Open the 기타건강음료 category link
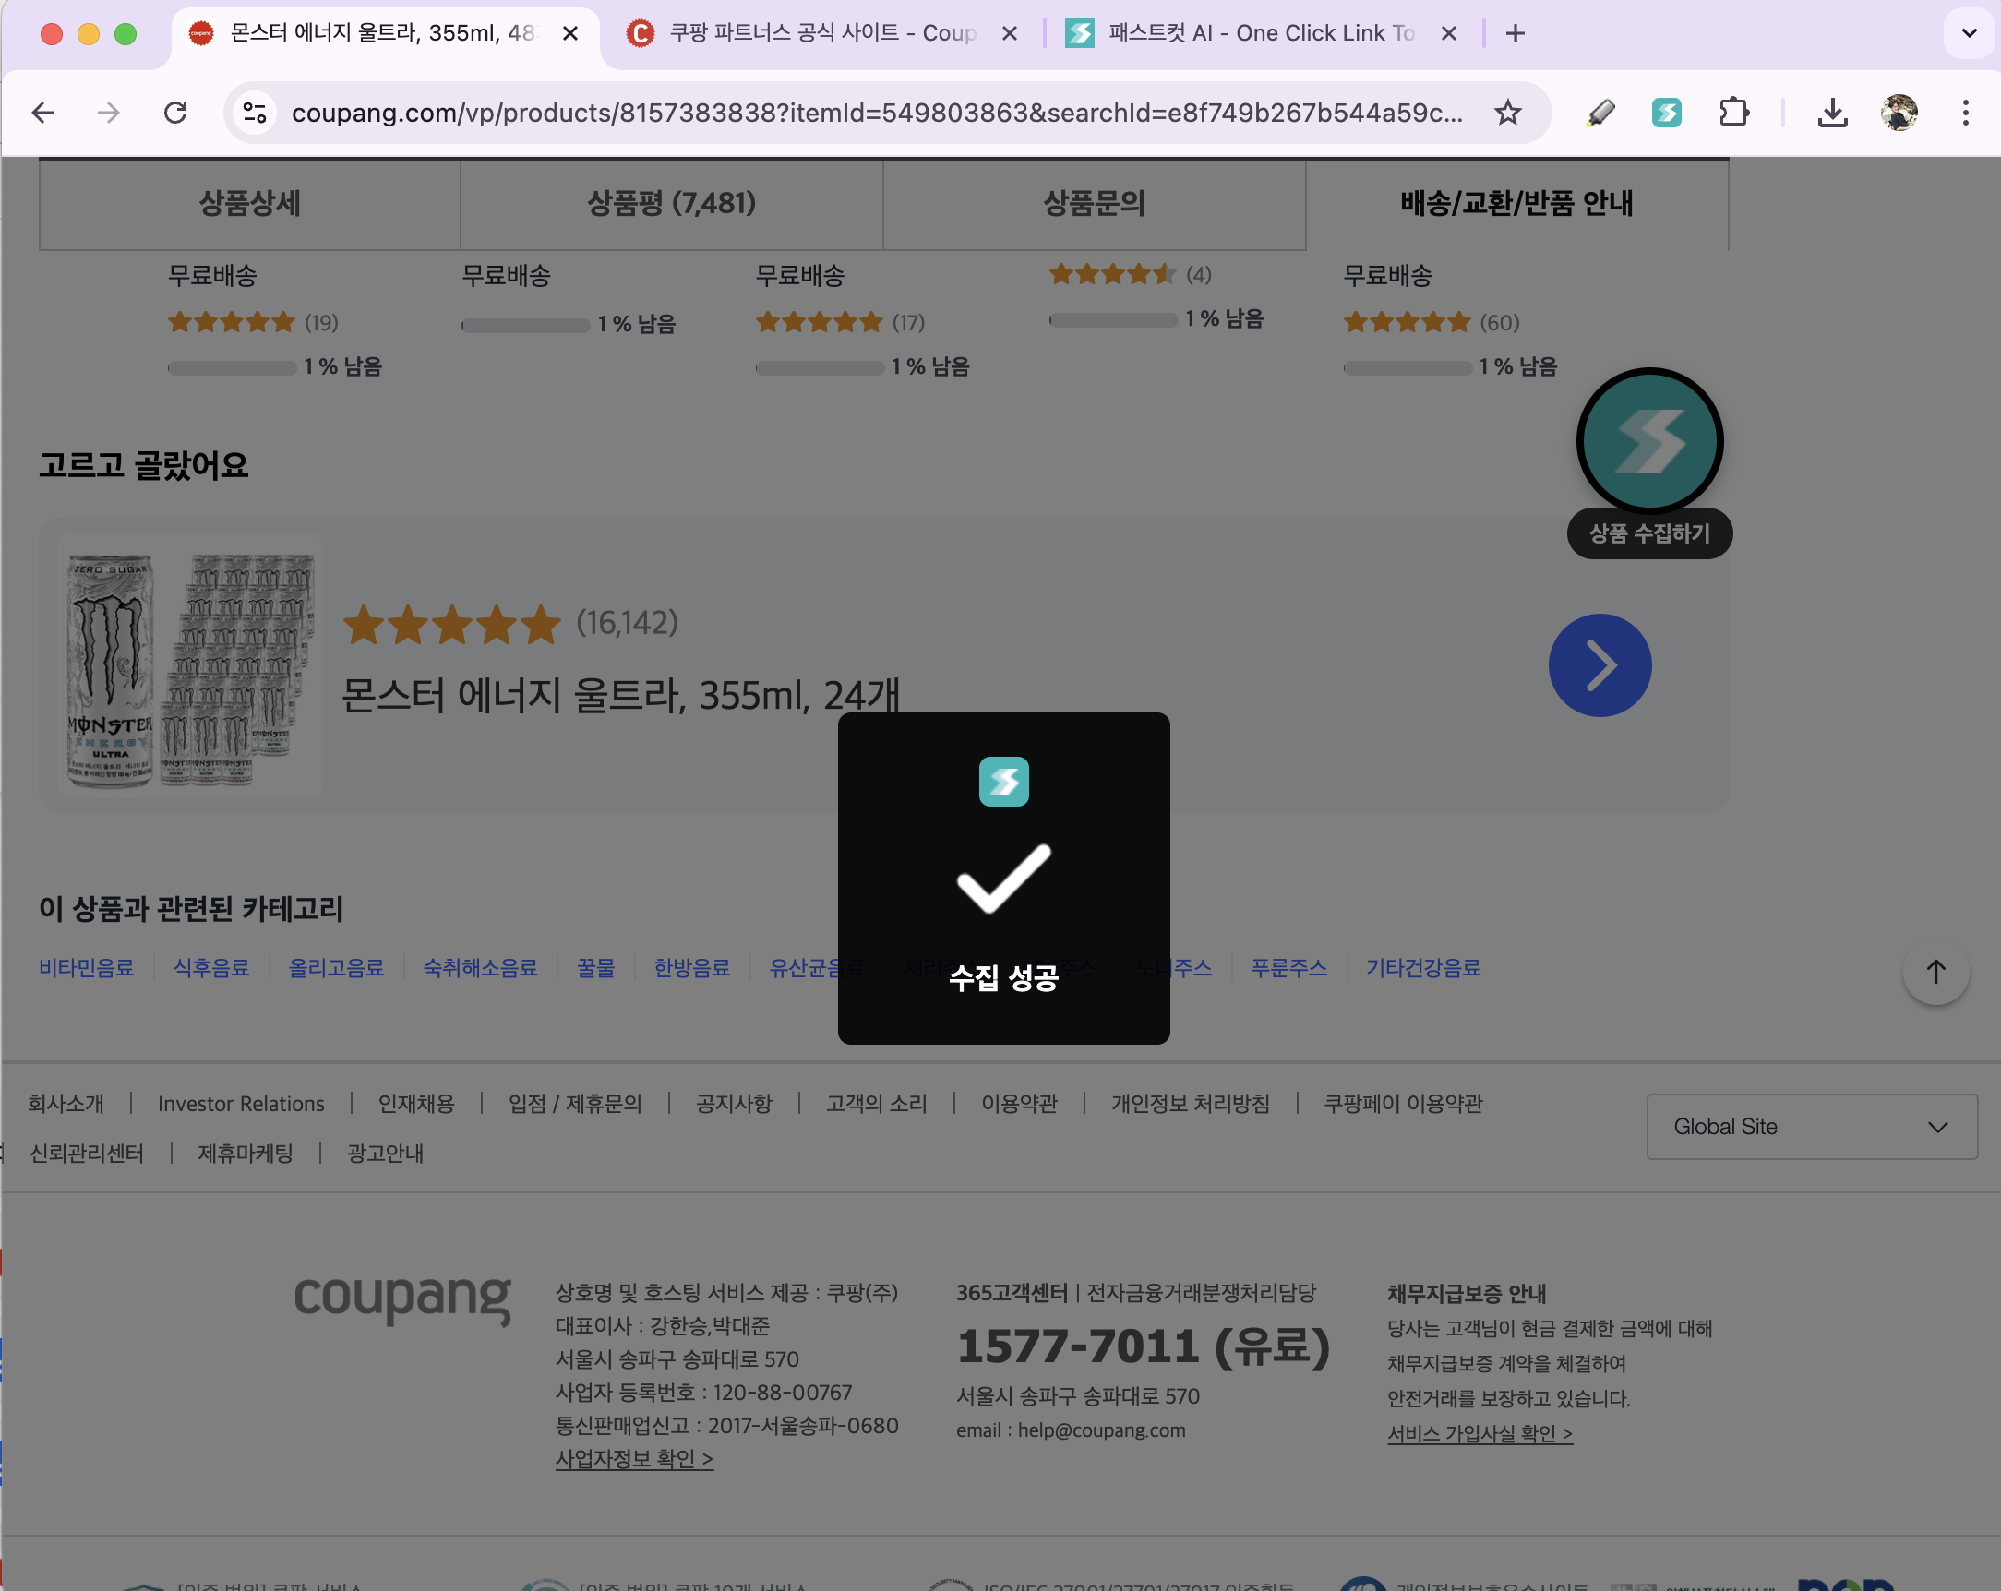 click(x=1423, y=968)
